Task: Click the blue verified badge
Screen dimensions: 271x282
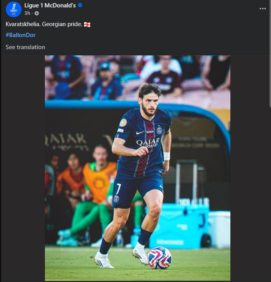Action: [x=80, y=5]
